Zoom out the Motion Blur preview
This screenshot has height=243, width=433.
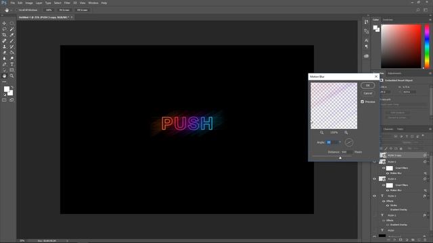[322, 132]
